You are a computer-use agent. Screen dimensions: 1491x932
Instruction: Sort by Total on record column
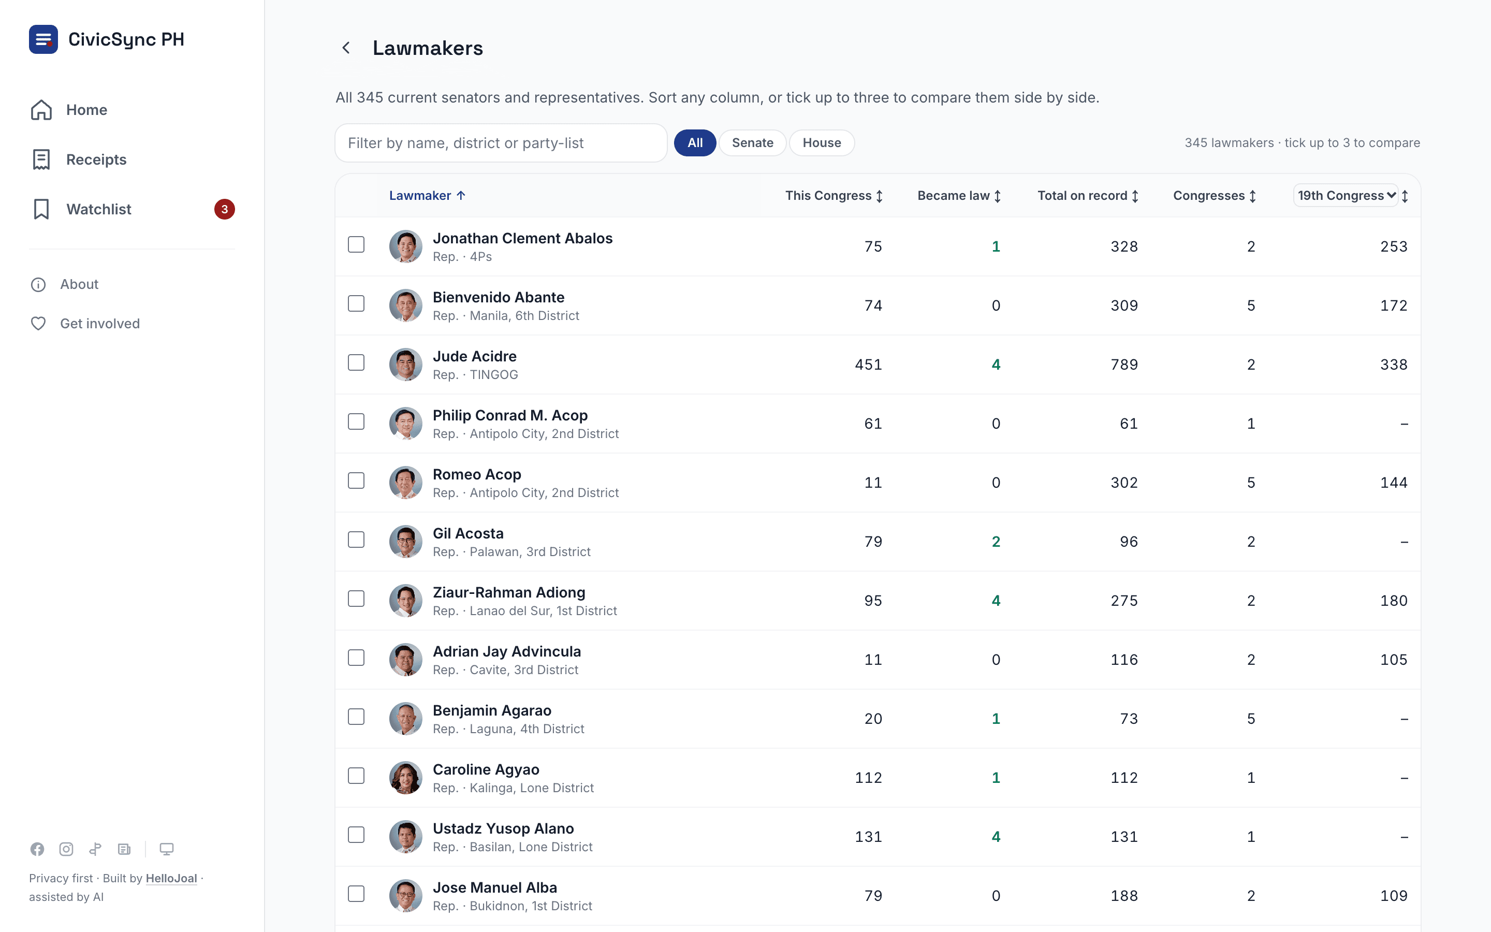tap(1088, 195)
